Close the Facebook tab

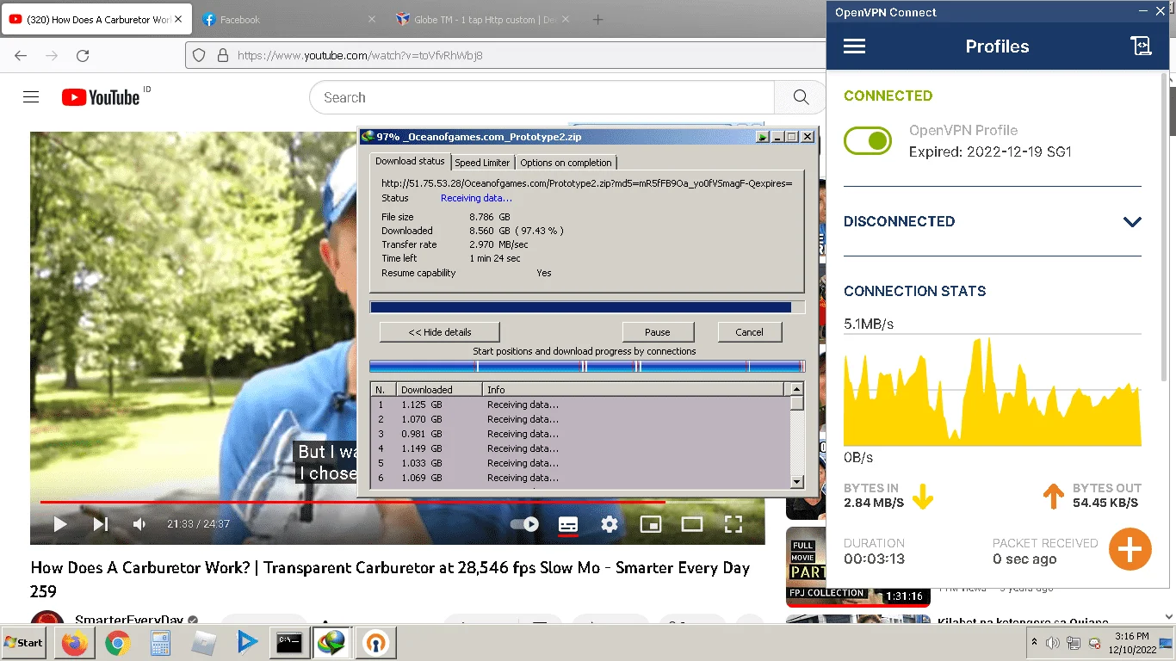pyautogui.click(x=372, y=19)
